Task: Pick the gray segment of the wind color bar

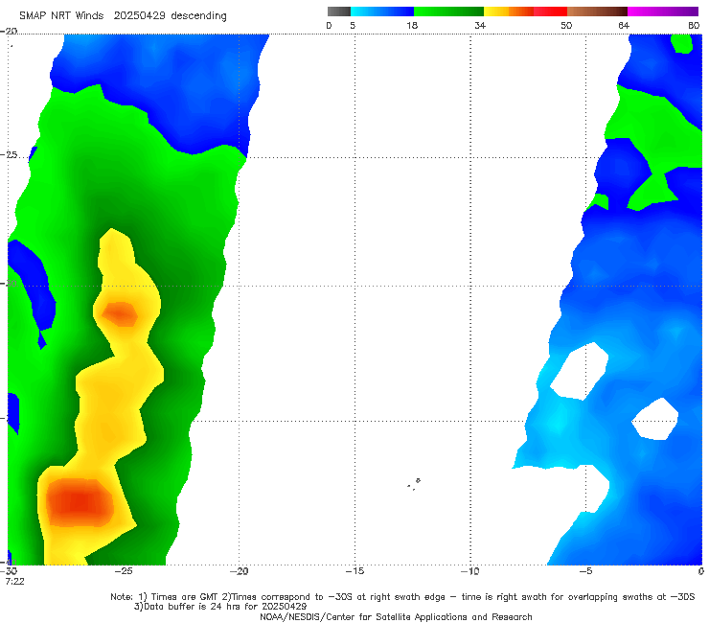Action: (x=339, y=12)
